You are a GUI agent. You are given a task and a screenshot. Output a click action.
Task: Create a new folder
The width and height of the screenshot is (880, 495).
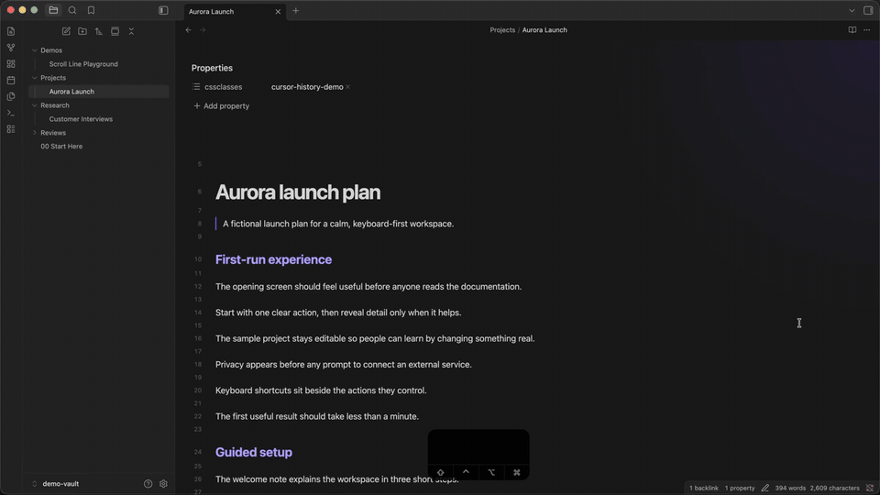point(82,31)
